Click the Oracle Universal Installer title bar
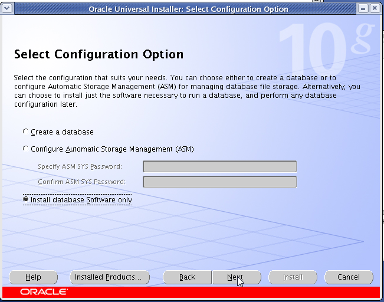This screenshot has width=384, height=302. click(x=188, y=9)
